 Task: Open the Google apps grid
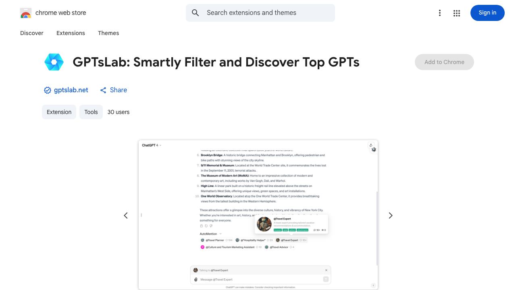coord(457,13)
